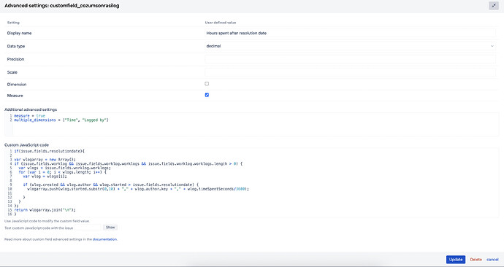Viewport: 504px width, 267px height.
Task: Focus the test issue key field
Action: click(88, 228)
